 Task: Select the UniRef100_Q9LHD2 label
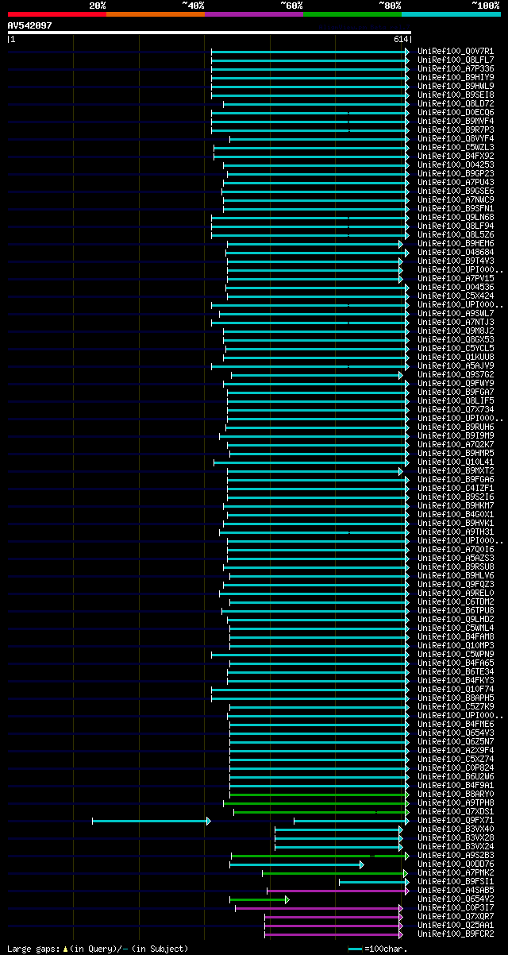[456, 619]
